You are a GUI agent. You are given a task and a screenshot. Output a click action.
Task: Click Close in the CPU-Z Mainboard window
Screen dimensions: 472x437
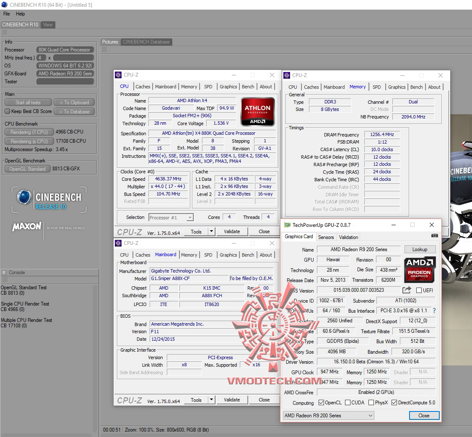point(264,400)
